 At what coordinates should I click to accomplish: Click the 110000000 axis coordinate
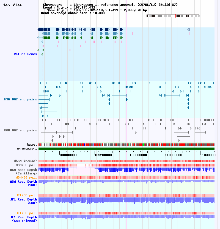point(174,155)
